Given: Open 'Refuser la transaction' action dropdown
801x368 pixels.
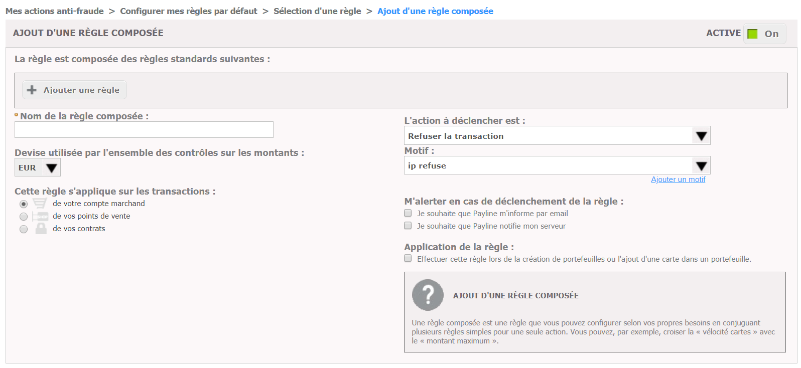Looking at the screenshot, I should 557,135.
